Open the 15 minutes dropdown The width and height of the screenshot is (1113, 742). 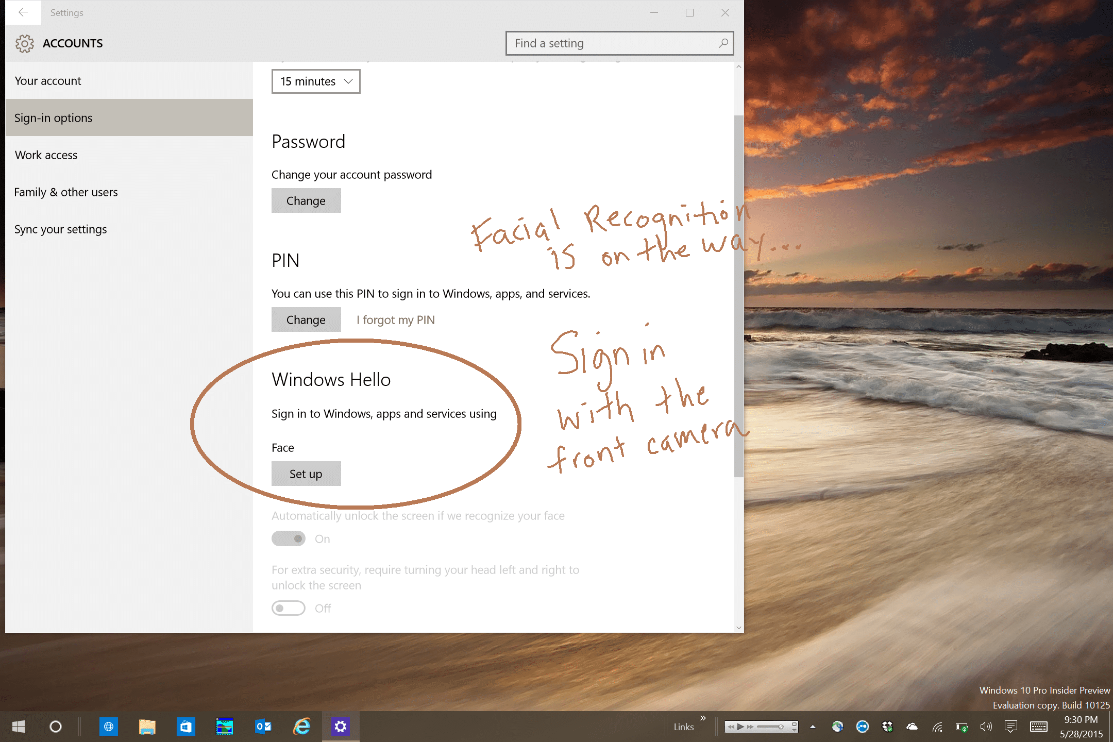point(316,81)
